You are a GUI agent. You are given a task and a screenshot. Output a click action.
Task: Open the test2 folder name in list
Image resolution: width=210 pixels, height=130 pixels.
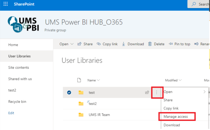93,104
